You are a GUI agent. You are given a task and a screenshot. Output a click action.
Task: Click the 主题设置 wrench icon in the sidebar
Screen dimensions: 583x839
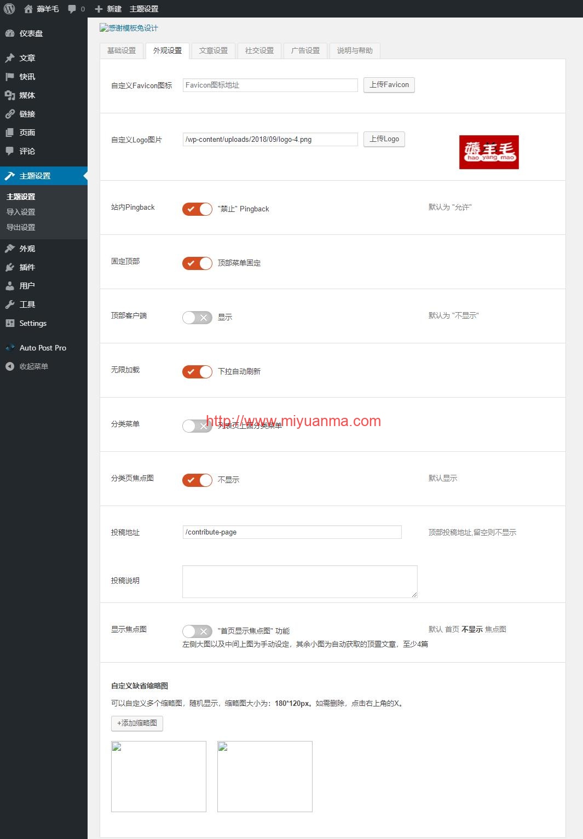[x=10, y=176]
